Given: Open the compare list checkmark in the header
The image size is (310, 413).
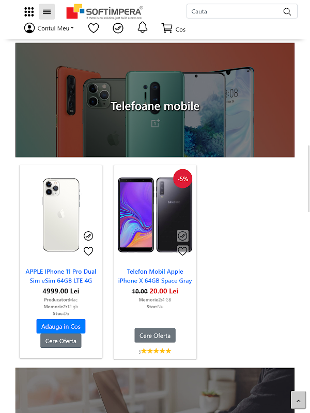Looking at the screenshot, I should 118,28.
